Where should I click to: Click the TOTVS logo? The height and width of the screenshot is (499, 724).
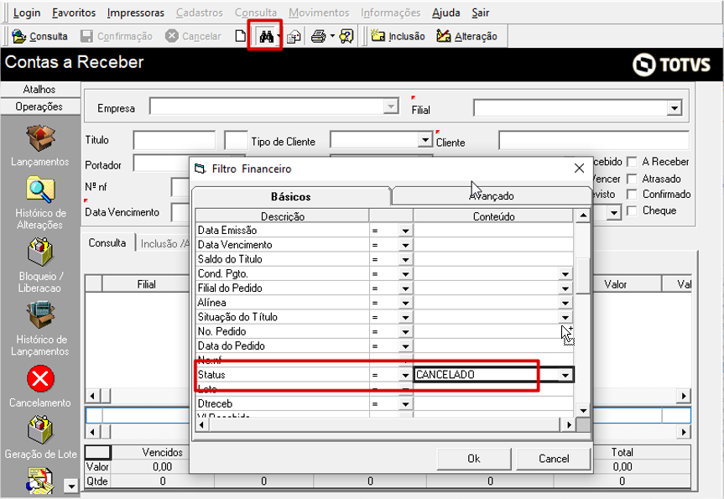click(671, 65)
